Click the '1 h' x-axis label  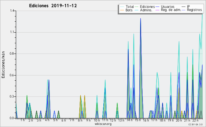click(x=23, y=120)
